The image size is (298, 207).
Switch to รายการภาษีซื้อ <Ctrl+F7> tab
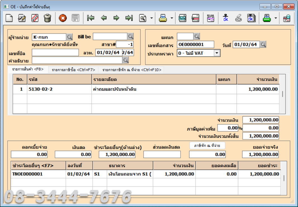coord(73,70)
